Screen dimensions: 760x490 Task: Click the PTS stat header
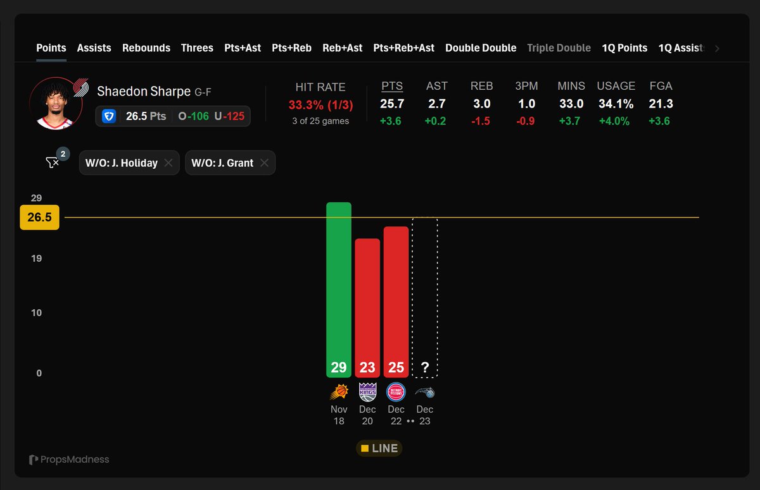(392, 86)
